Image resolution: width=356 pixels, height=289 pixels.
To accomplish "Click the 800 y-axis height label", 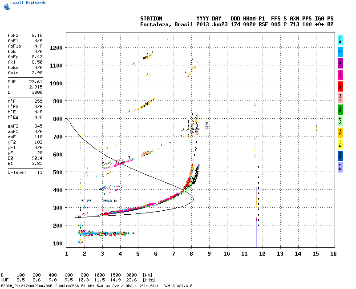I will point(58,119).
